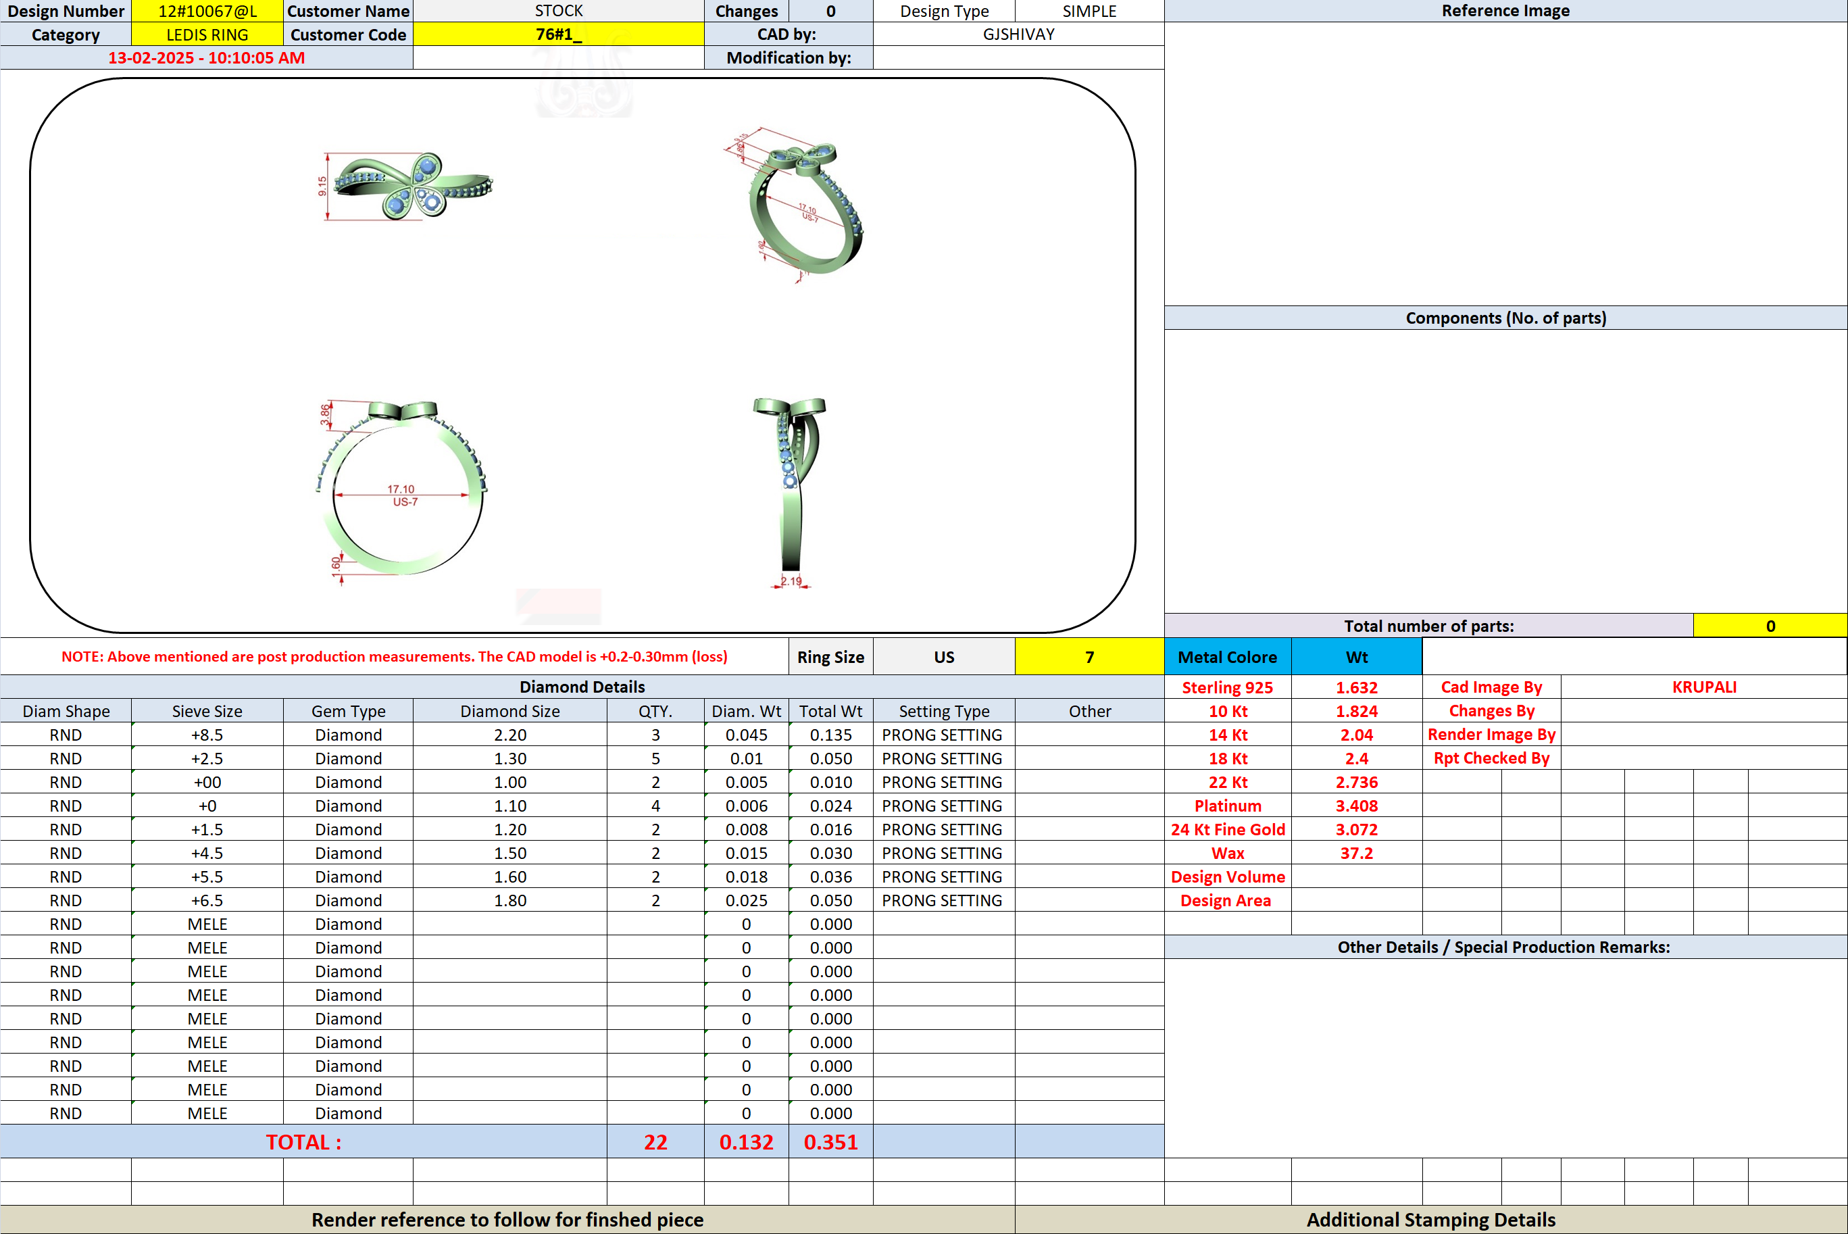1848x1234 pixels.
Task: Select the diam weight 0.005 cell
Action: pyautogui.click(x=746, y=781)
